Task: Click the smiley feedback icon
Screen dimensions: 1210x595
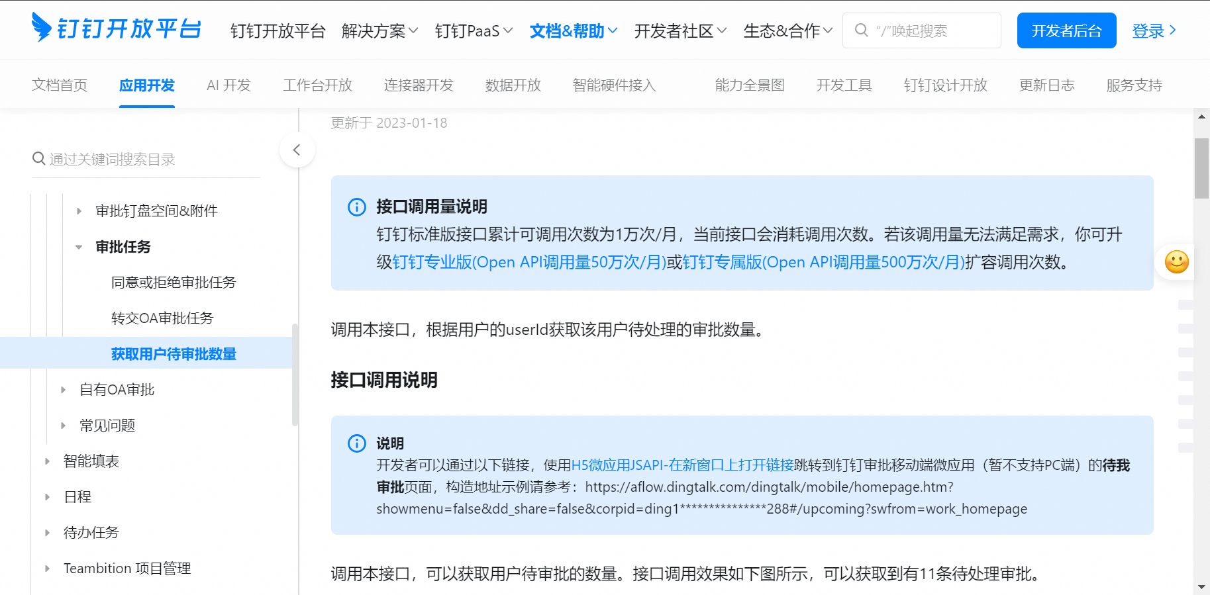Action: [x=1176, y=262]
